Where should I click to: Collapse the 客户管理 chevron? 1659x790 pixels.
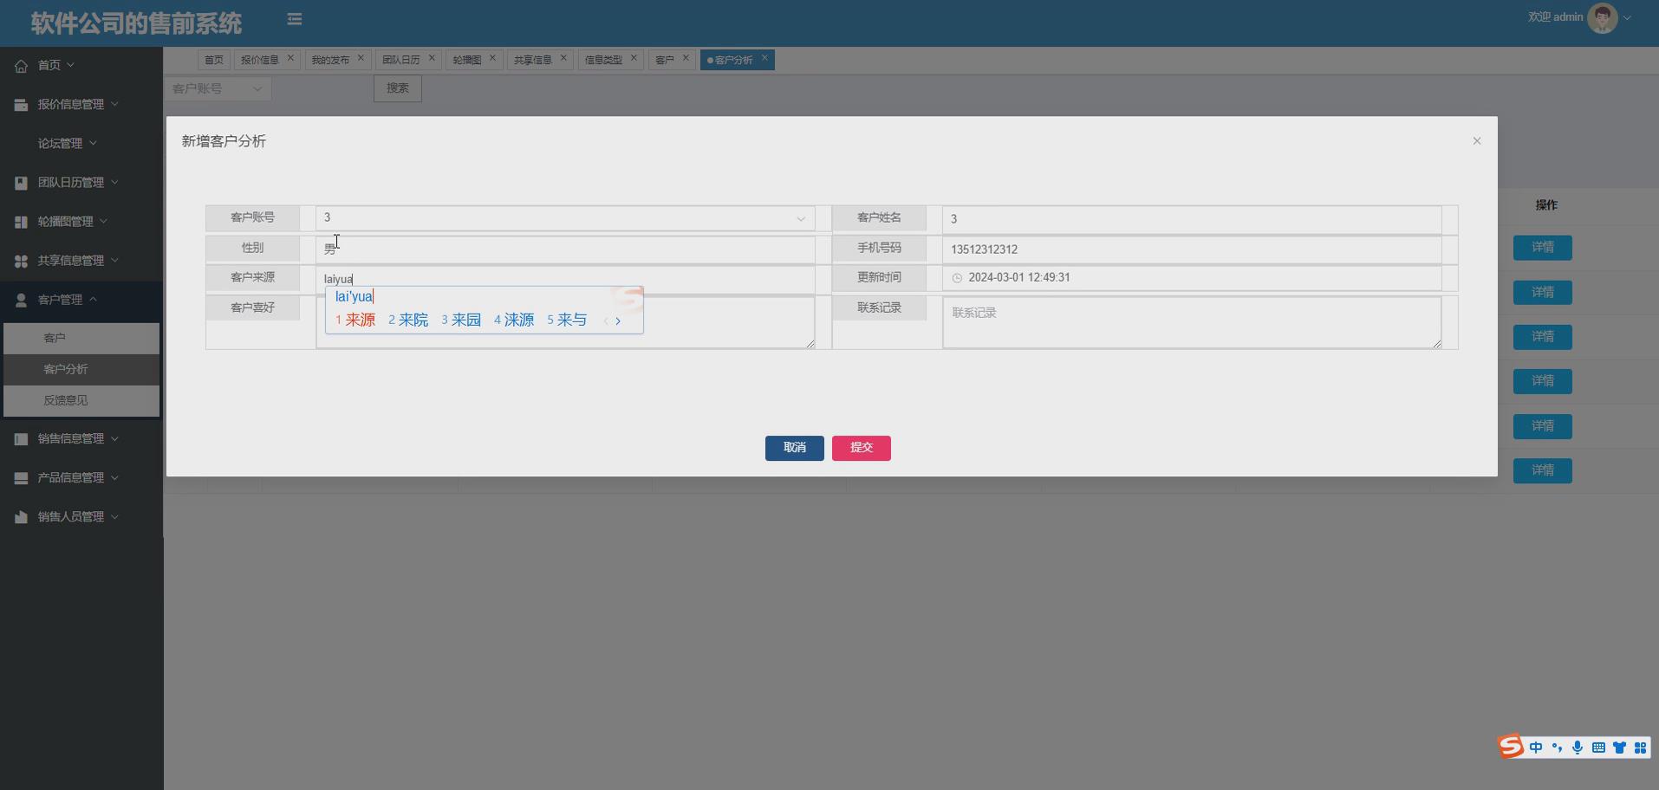point(93,299)
